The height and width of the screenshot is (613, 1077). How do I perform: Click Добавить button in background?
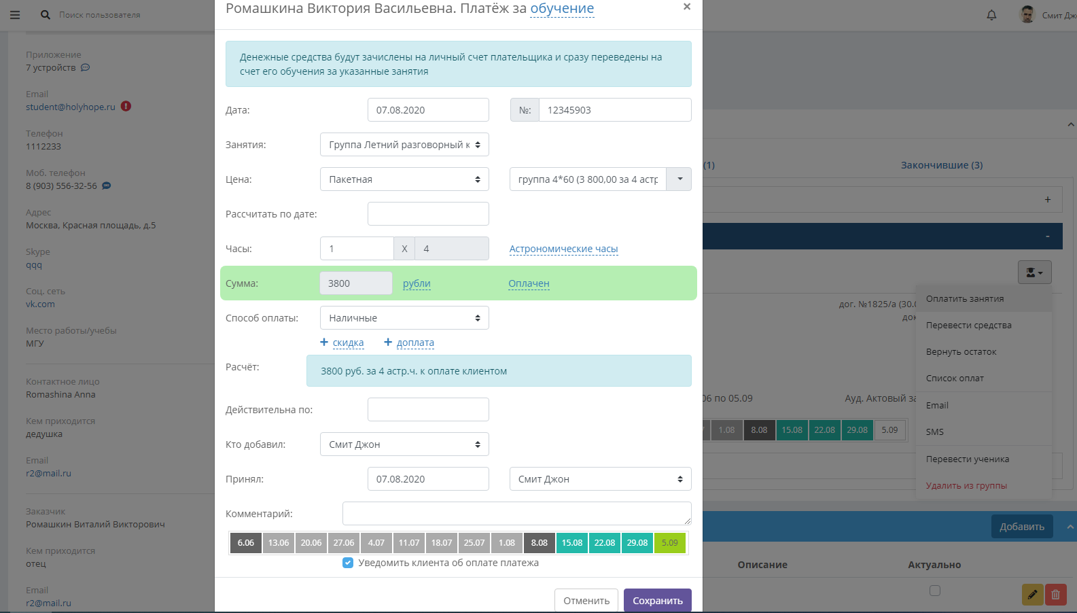[1022, 527]
